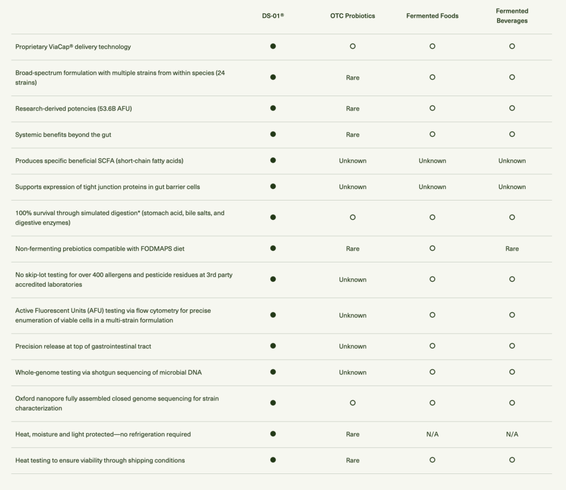Image resolution: width=566 pixels, height=490 pixels.
Task: Click the Fermented Beverages circle for AFU testing row
Action: (x=512, y=315)
